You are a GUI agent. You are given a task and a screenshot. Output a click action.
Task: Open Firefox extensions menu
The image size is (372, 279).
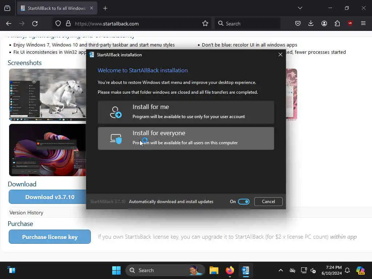coord(337,24)
